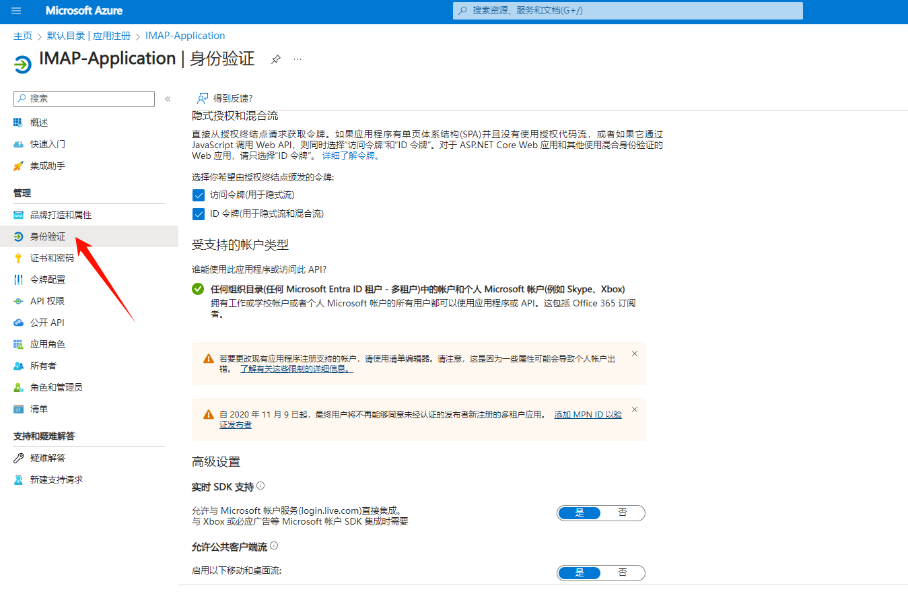Uncheck ID 令牌(用于隐式流和混合流)
The width and height of the screenshot is (908, 598).
pos(197,213)
